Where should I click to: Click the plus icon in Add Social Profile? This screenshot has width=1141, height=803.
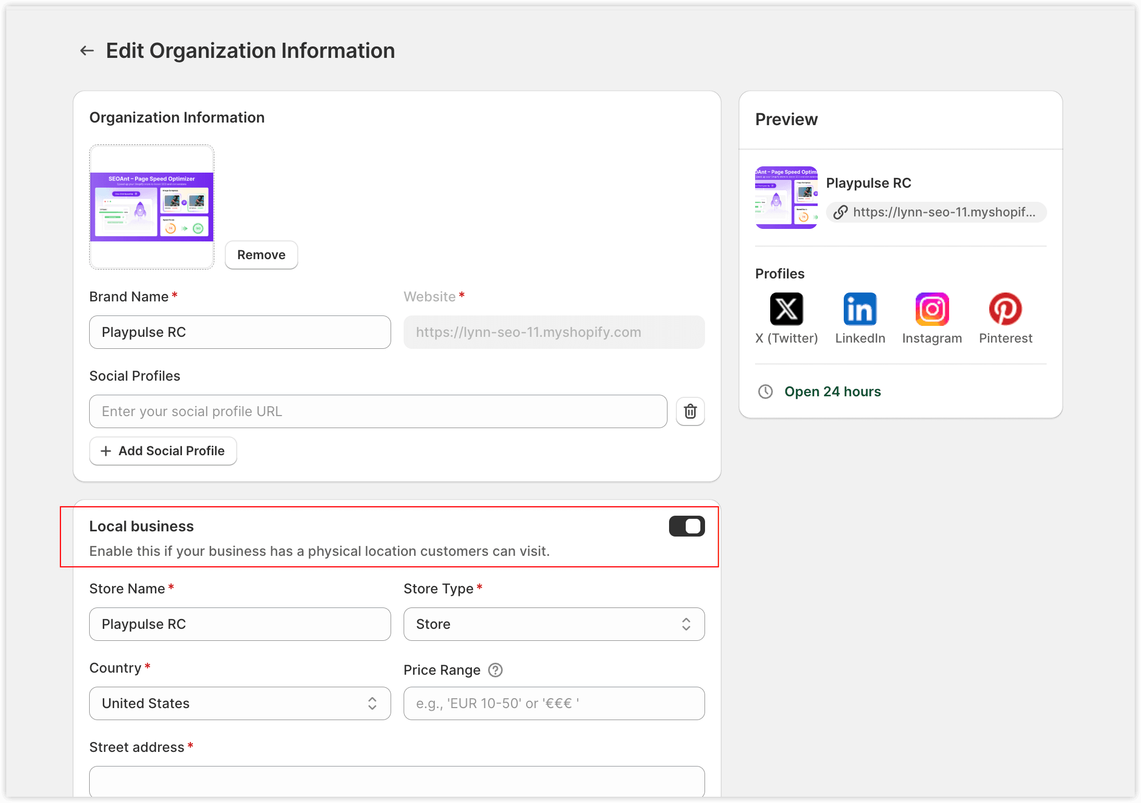106,451
